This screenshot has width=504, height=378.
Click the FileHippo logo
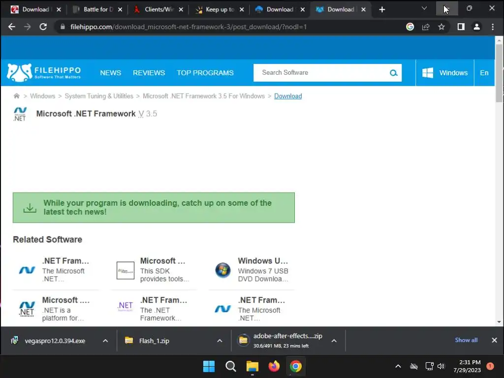[x=44, y=73]
